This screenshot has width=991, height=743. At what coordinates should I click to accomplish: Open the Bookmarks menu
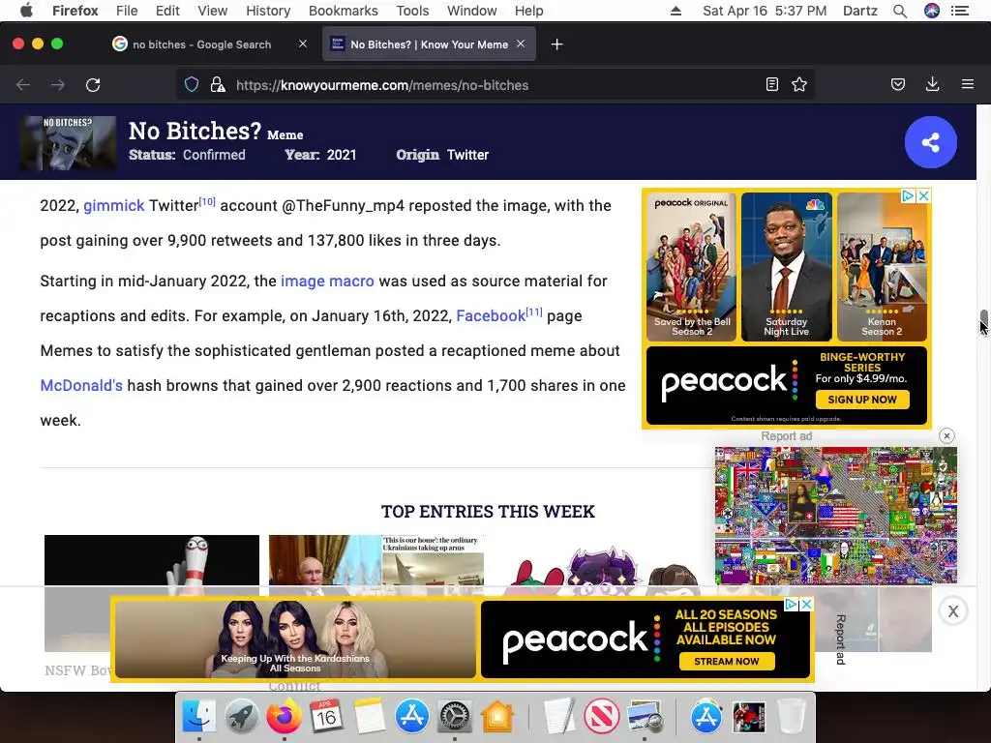point(344,11)
